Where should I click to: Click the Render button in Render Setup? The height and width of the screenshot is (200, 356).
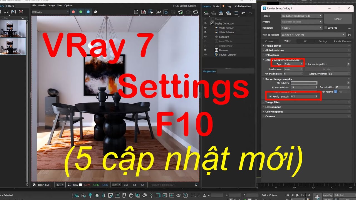337,19
